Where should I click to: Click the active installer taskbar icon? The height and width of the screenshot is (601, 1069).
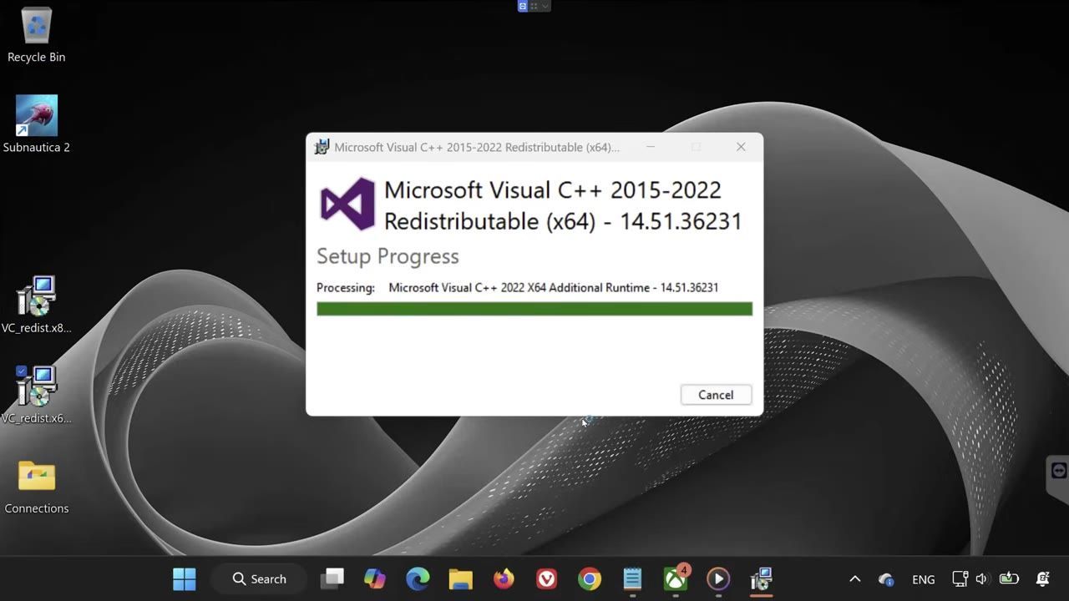[761, 578]
